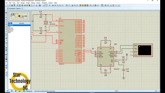Screen dimensions: 165x93
Task: Open the View menu
Action: point(14,3)
